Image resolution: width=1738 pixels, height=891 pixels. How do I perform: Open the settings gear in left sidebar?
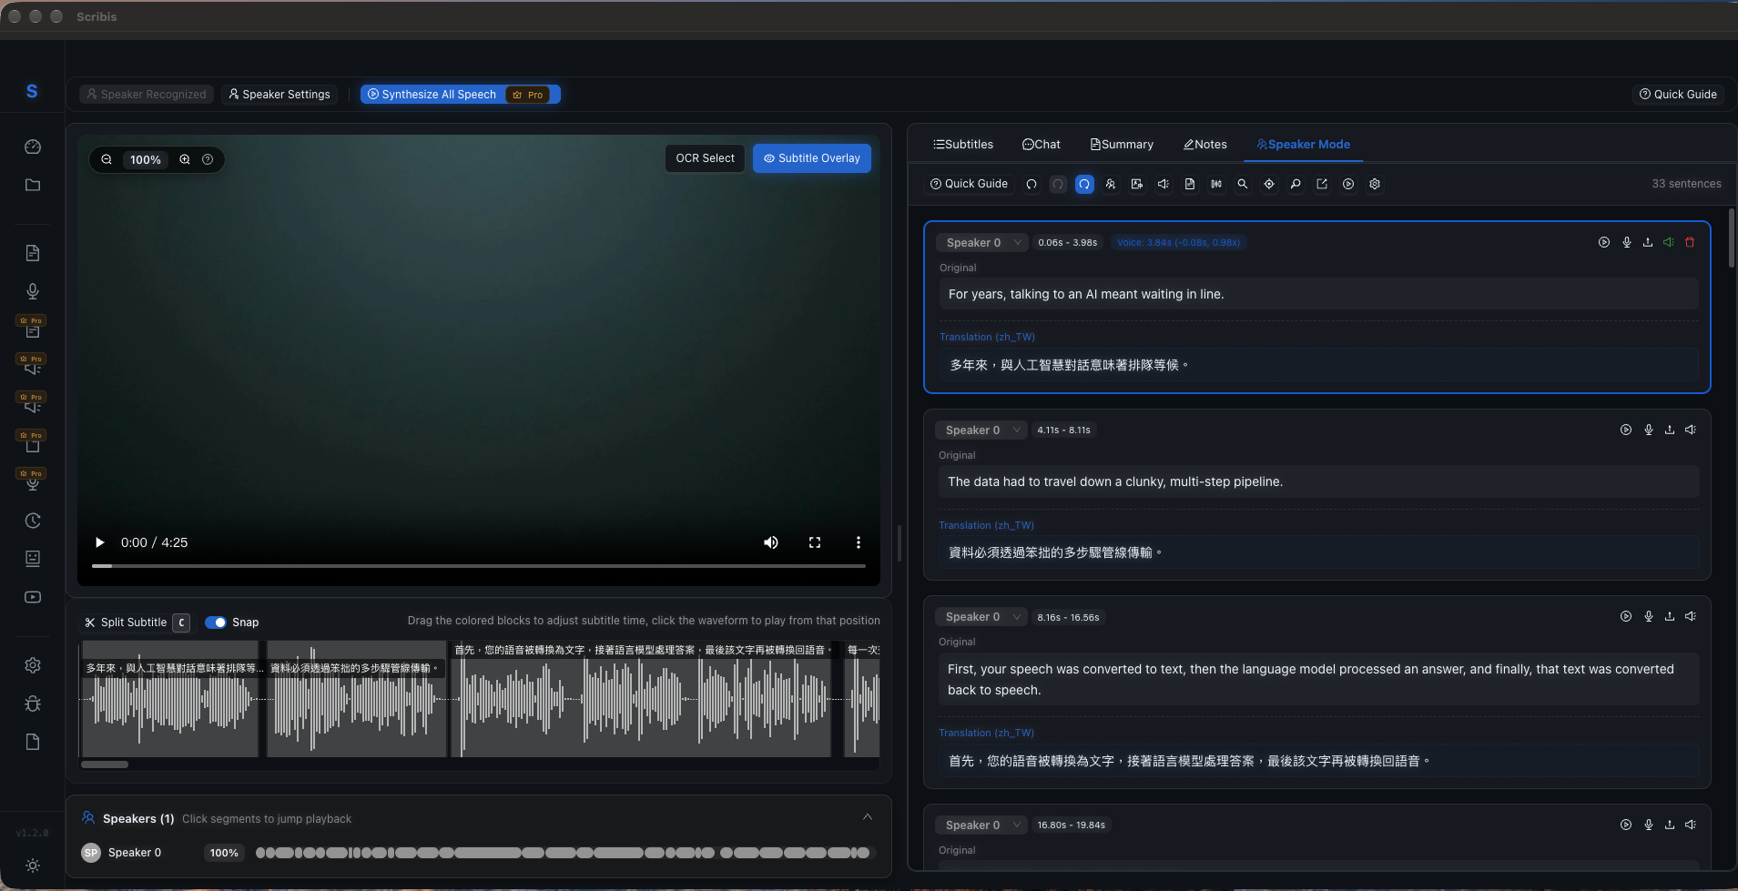33,665
